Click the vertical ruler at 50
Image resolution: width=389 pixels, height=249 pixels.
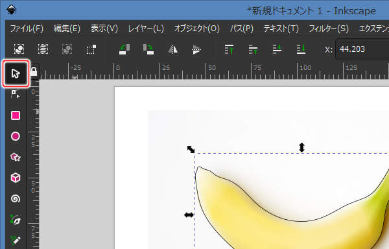point(33,187)
